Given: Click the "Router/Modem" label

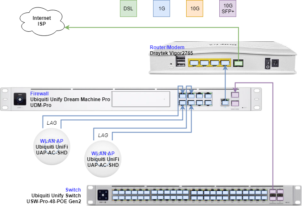Looking at the screenshot, I should (167, 47).
